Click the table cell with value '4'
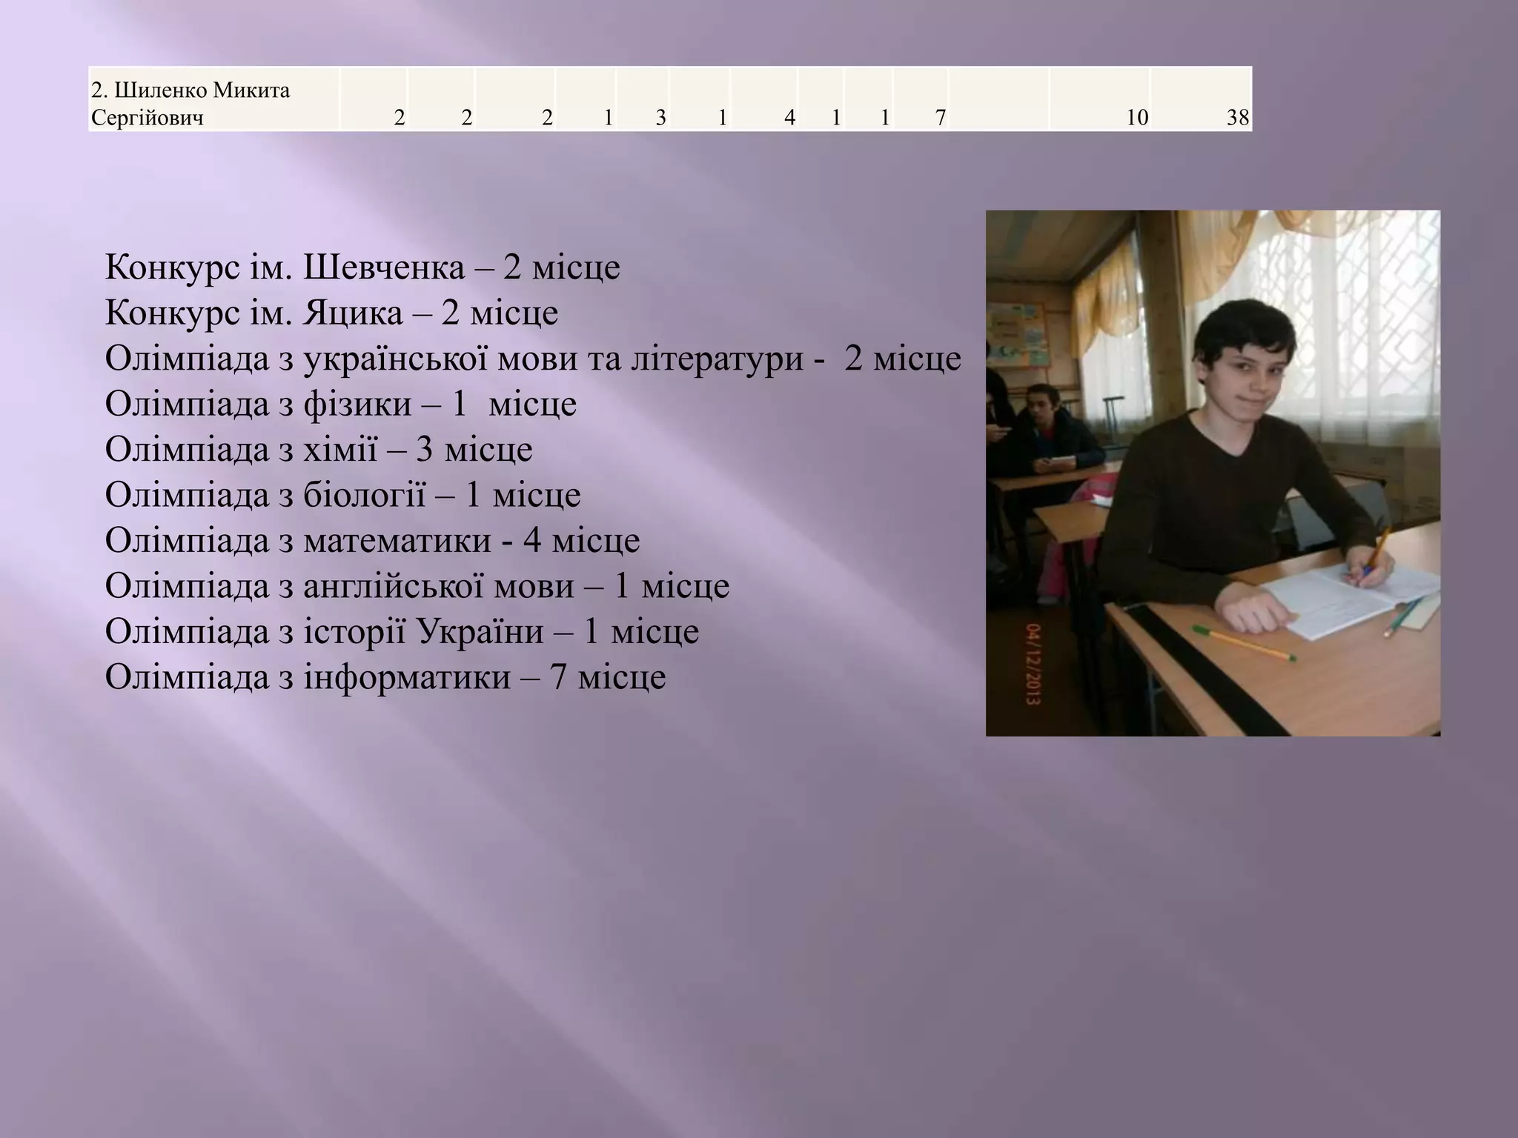Image resolution: width=1518 pixels, height=1138 pixels. (763, 100)
